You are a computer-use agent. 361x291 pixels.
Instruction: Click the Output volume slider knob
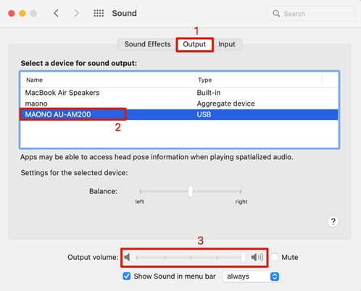tap(244, 258)
